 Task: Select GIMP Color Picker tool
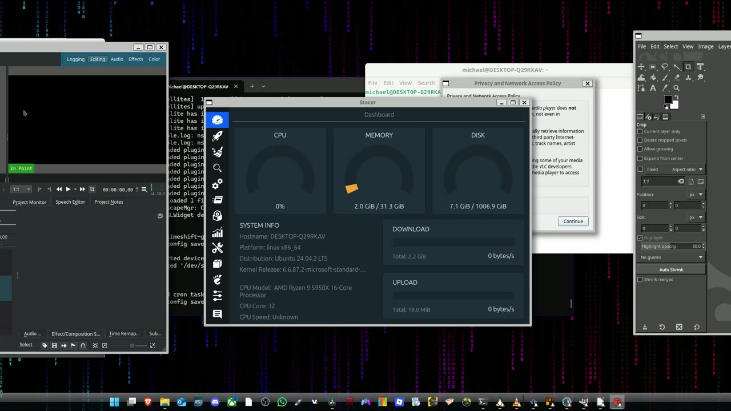click(665, 88)
